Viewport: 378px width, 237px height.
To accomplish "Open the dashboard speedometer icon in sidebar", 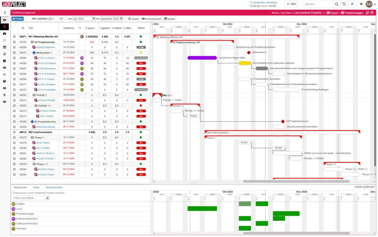I will (x=5, y=34).
